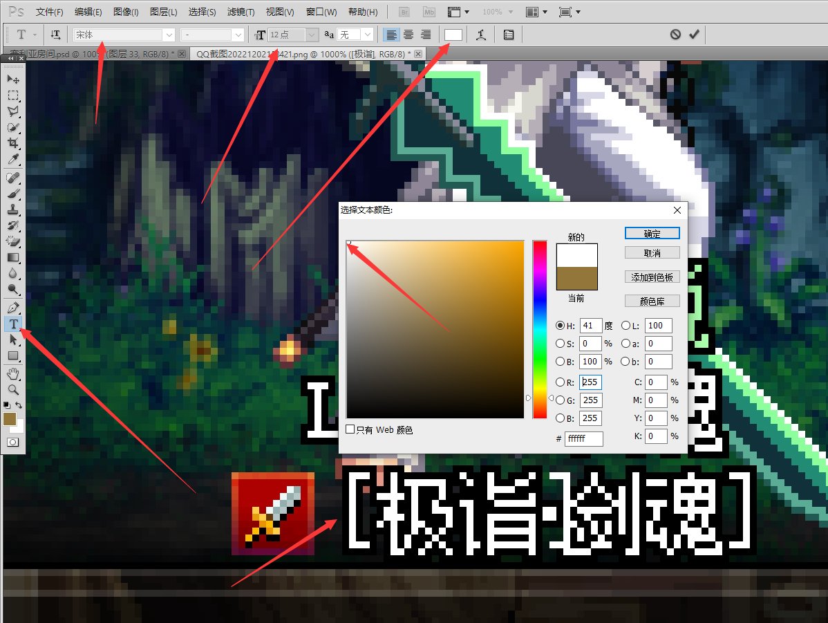Viewport: 828px width, 623px height.
Task: Select the R red radio button
Action: (x=561, y=382)
